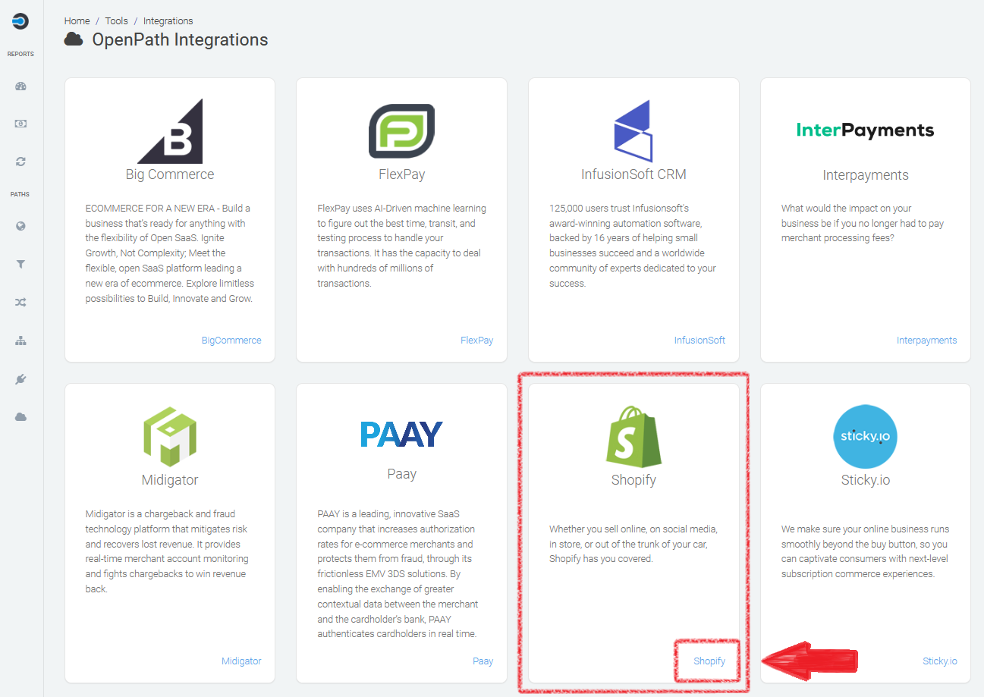Click Integrations in the breadcrumb
984x697 pixels.
pos(168,21)
